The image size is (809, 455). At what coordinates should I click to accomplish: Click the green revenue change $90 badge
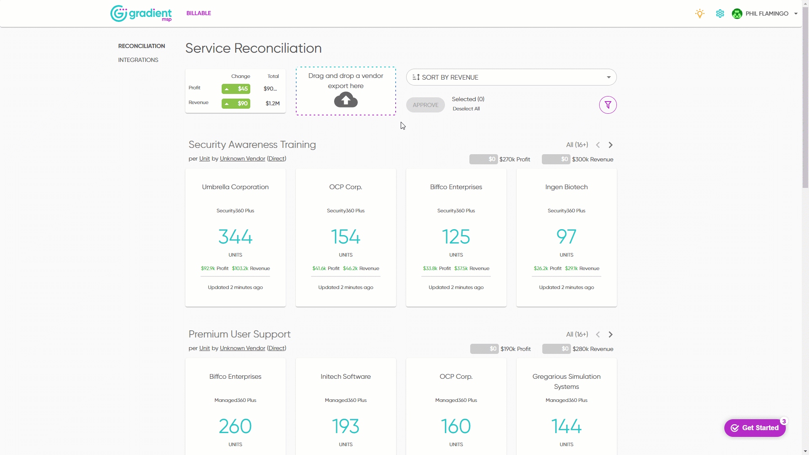click(x=236, y=104)
